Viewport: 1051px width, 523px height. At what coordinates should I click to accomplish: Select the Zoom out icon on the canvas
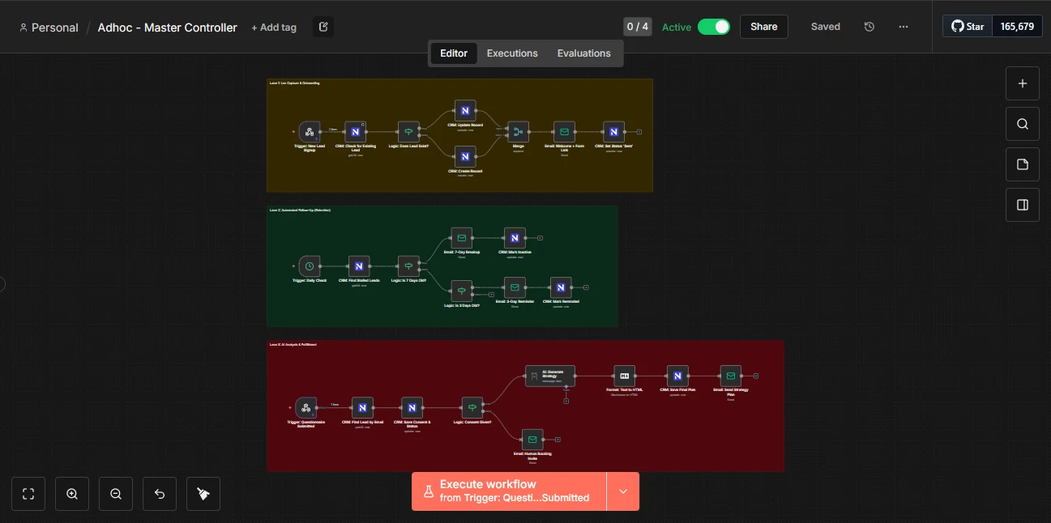115,493
